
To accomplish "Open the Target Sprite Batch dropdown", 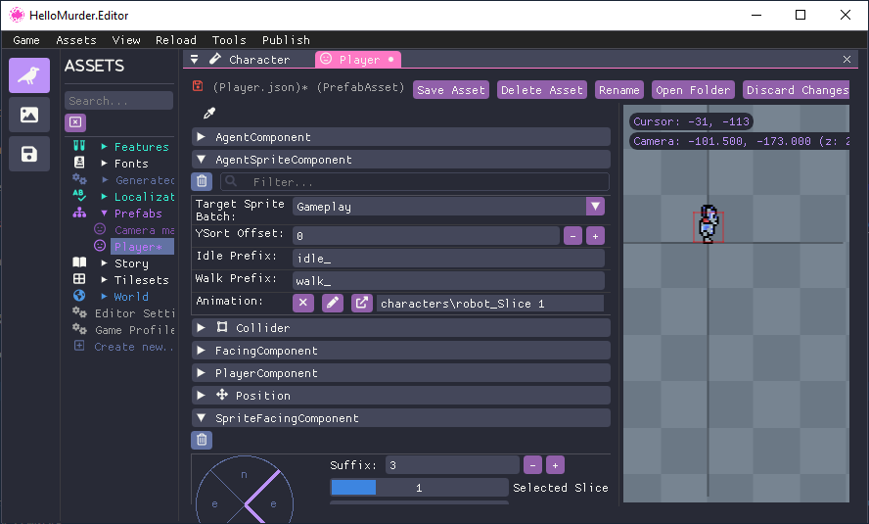I will pos(595,207).
